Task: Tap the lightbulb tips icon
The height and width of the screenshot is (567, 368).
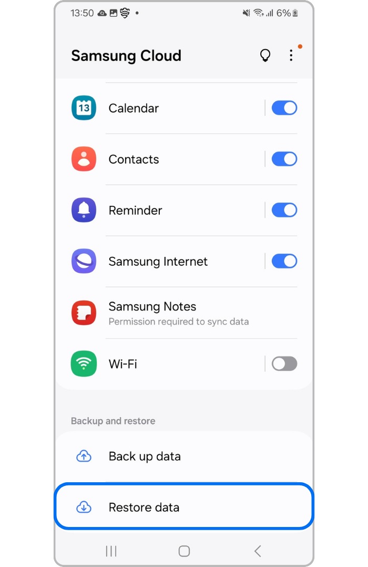Action: [265, 56]
